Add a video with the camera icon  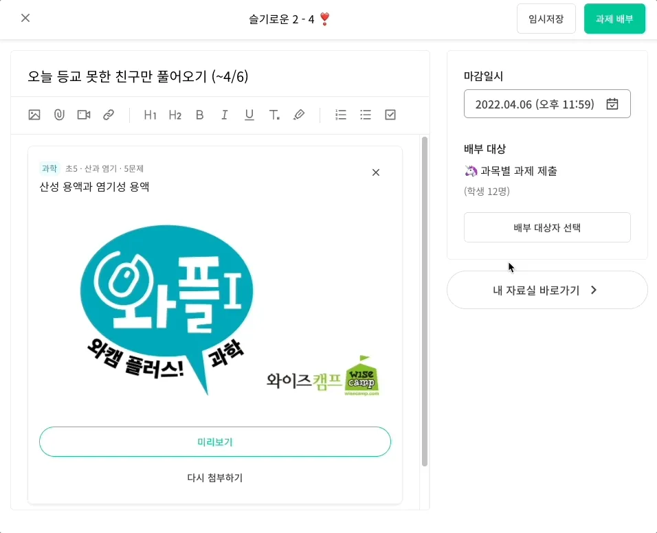[84, 115]
